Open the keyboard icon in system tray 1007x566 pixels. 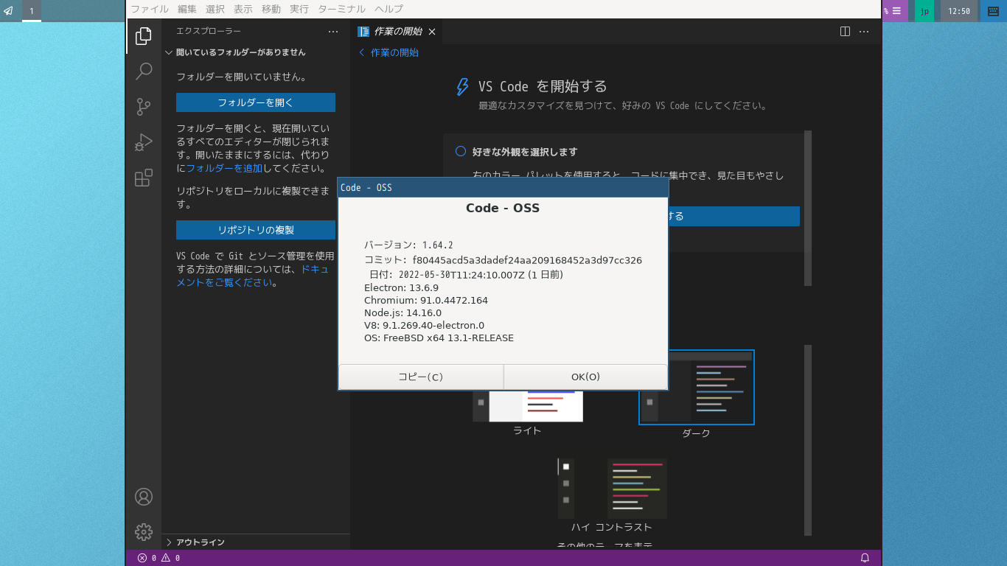click(994, 11)
